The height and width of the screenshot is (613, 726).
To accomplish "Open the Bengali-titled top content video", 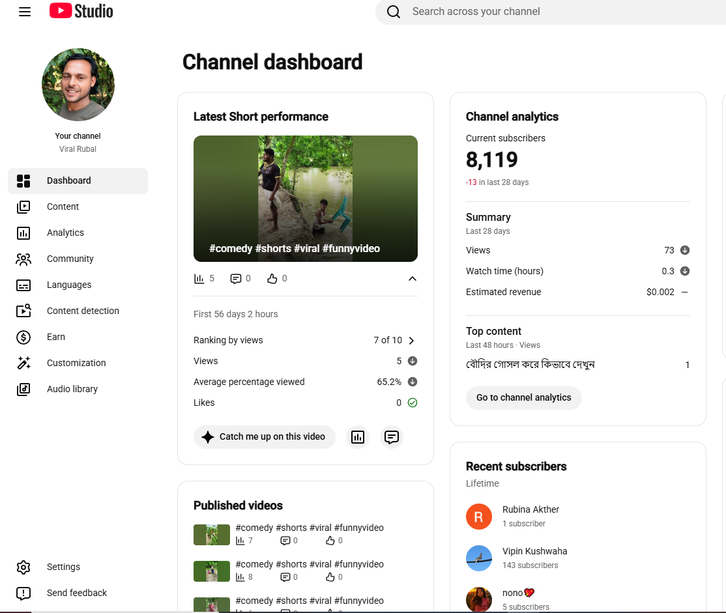I will (x=530, y=365).
